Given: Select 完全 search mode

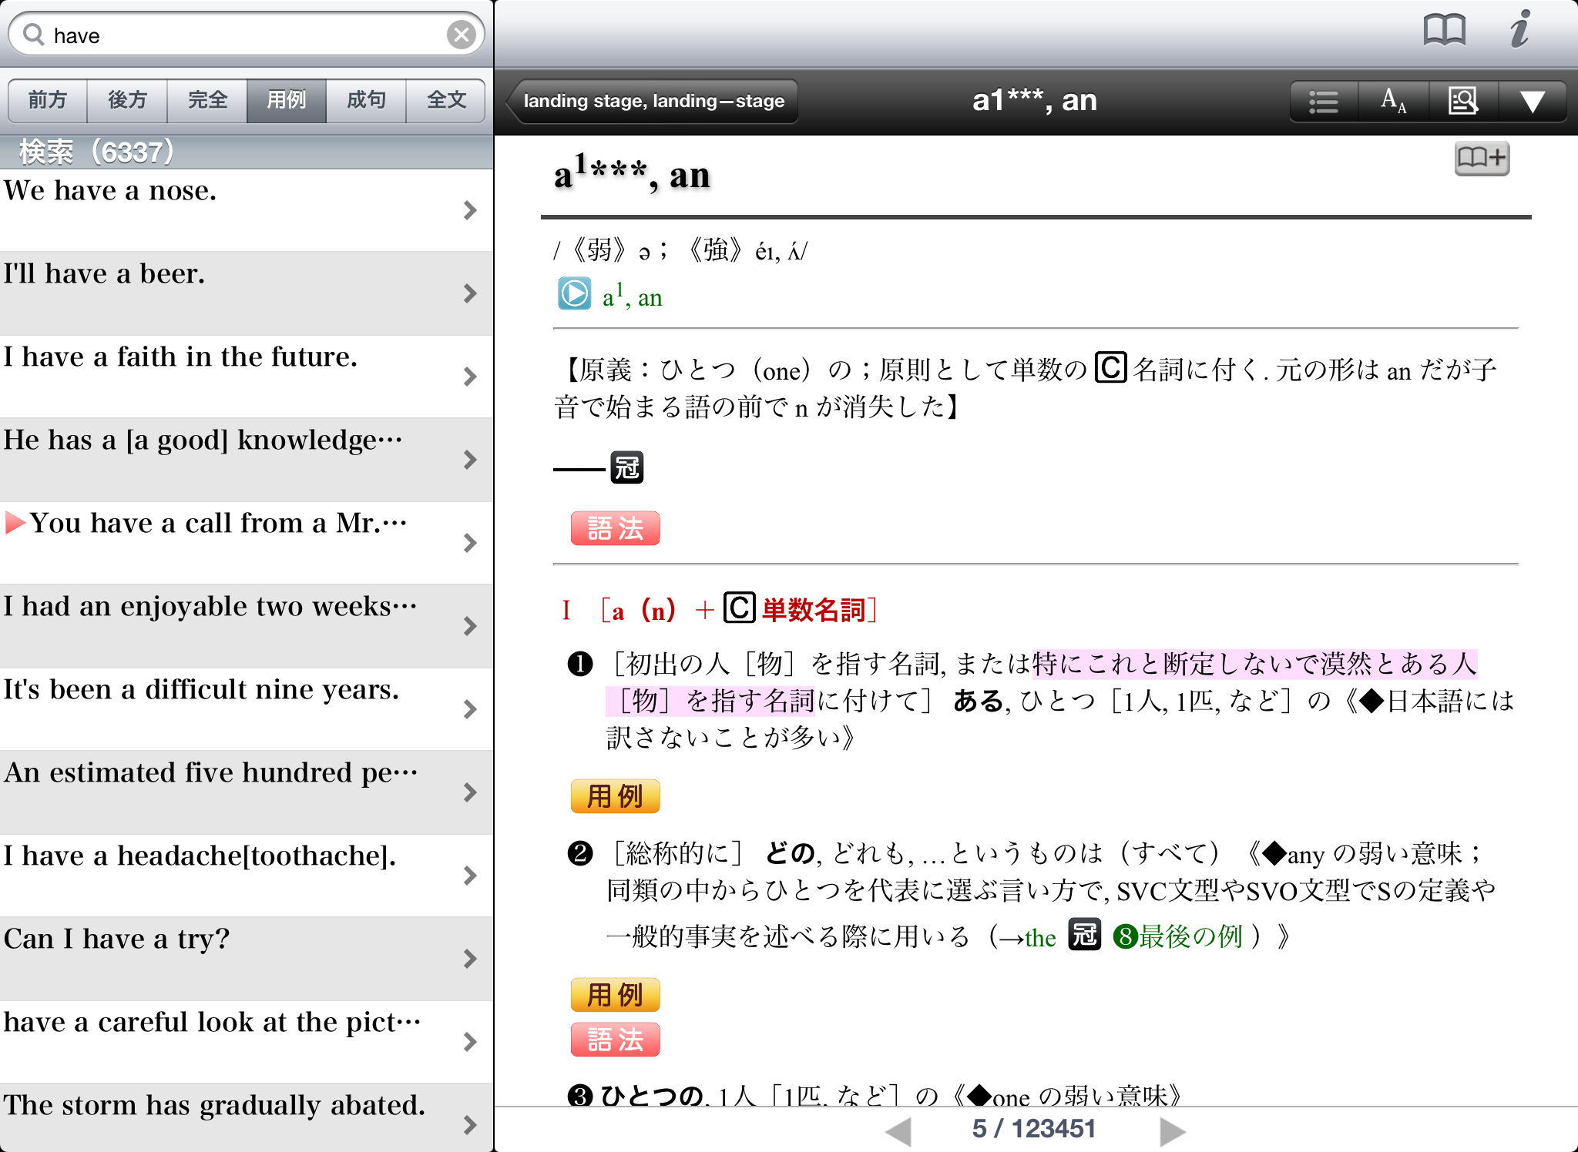Looking at the screenshot, I should (x=207, y=100).
